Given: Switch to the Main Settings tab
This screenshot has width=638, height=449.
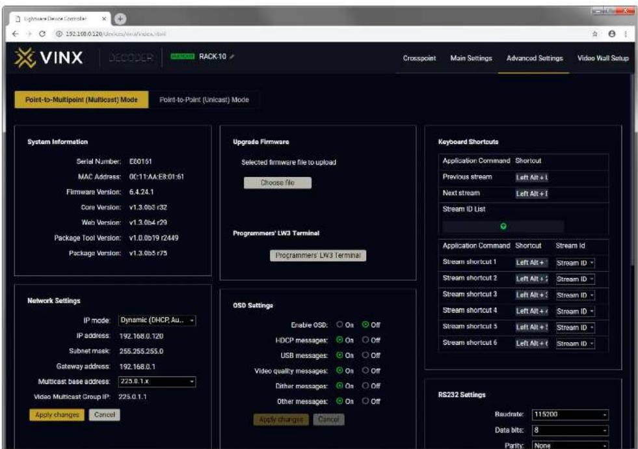Looking at the screenshot, I should click(x=471, y=58).
